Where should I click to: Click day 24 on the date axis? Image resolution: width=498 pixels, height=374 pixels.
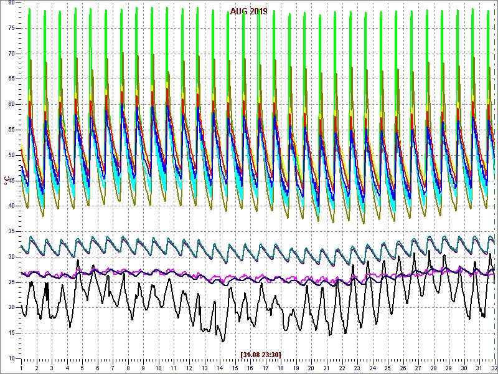372,368
